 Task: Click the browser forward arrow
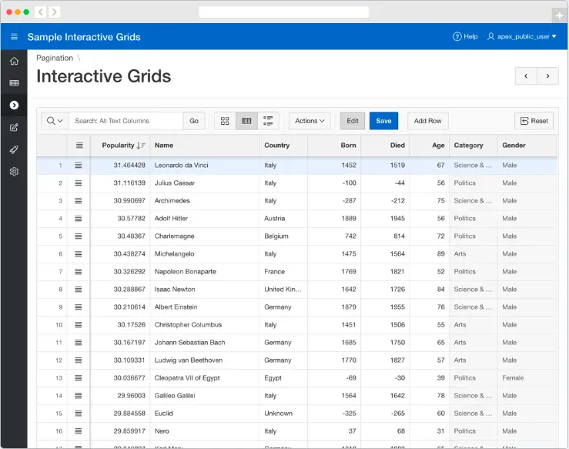pos(54,12)
